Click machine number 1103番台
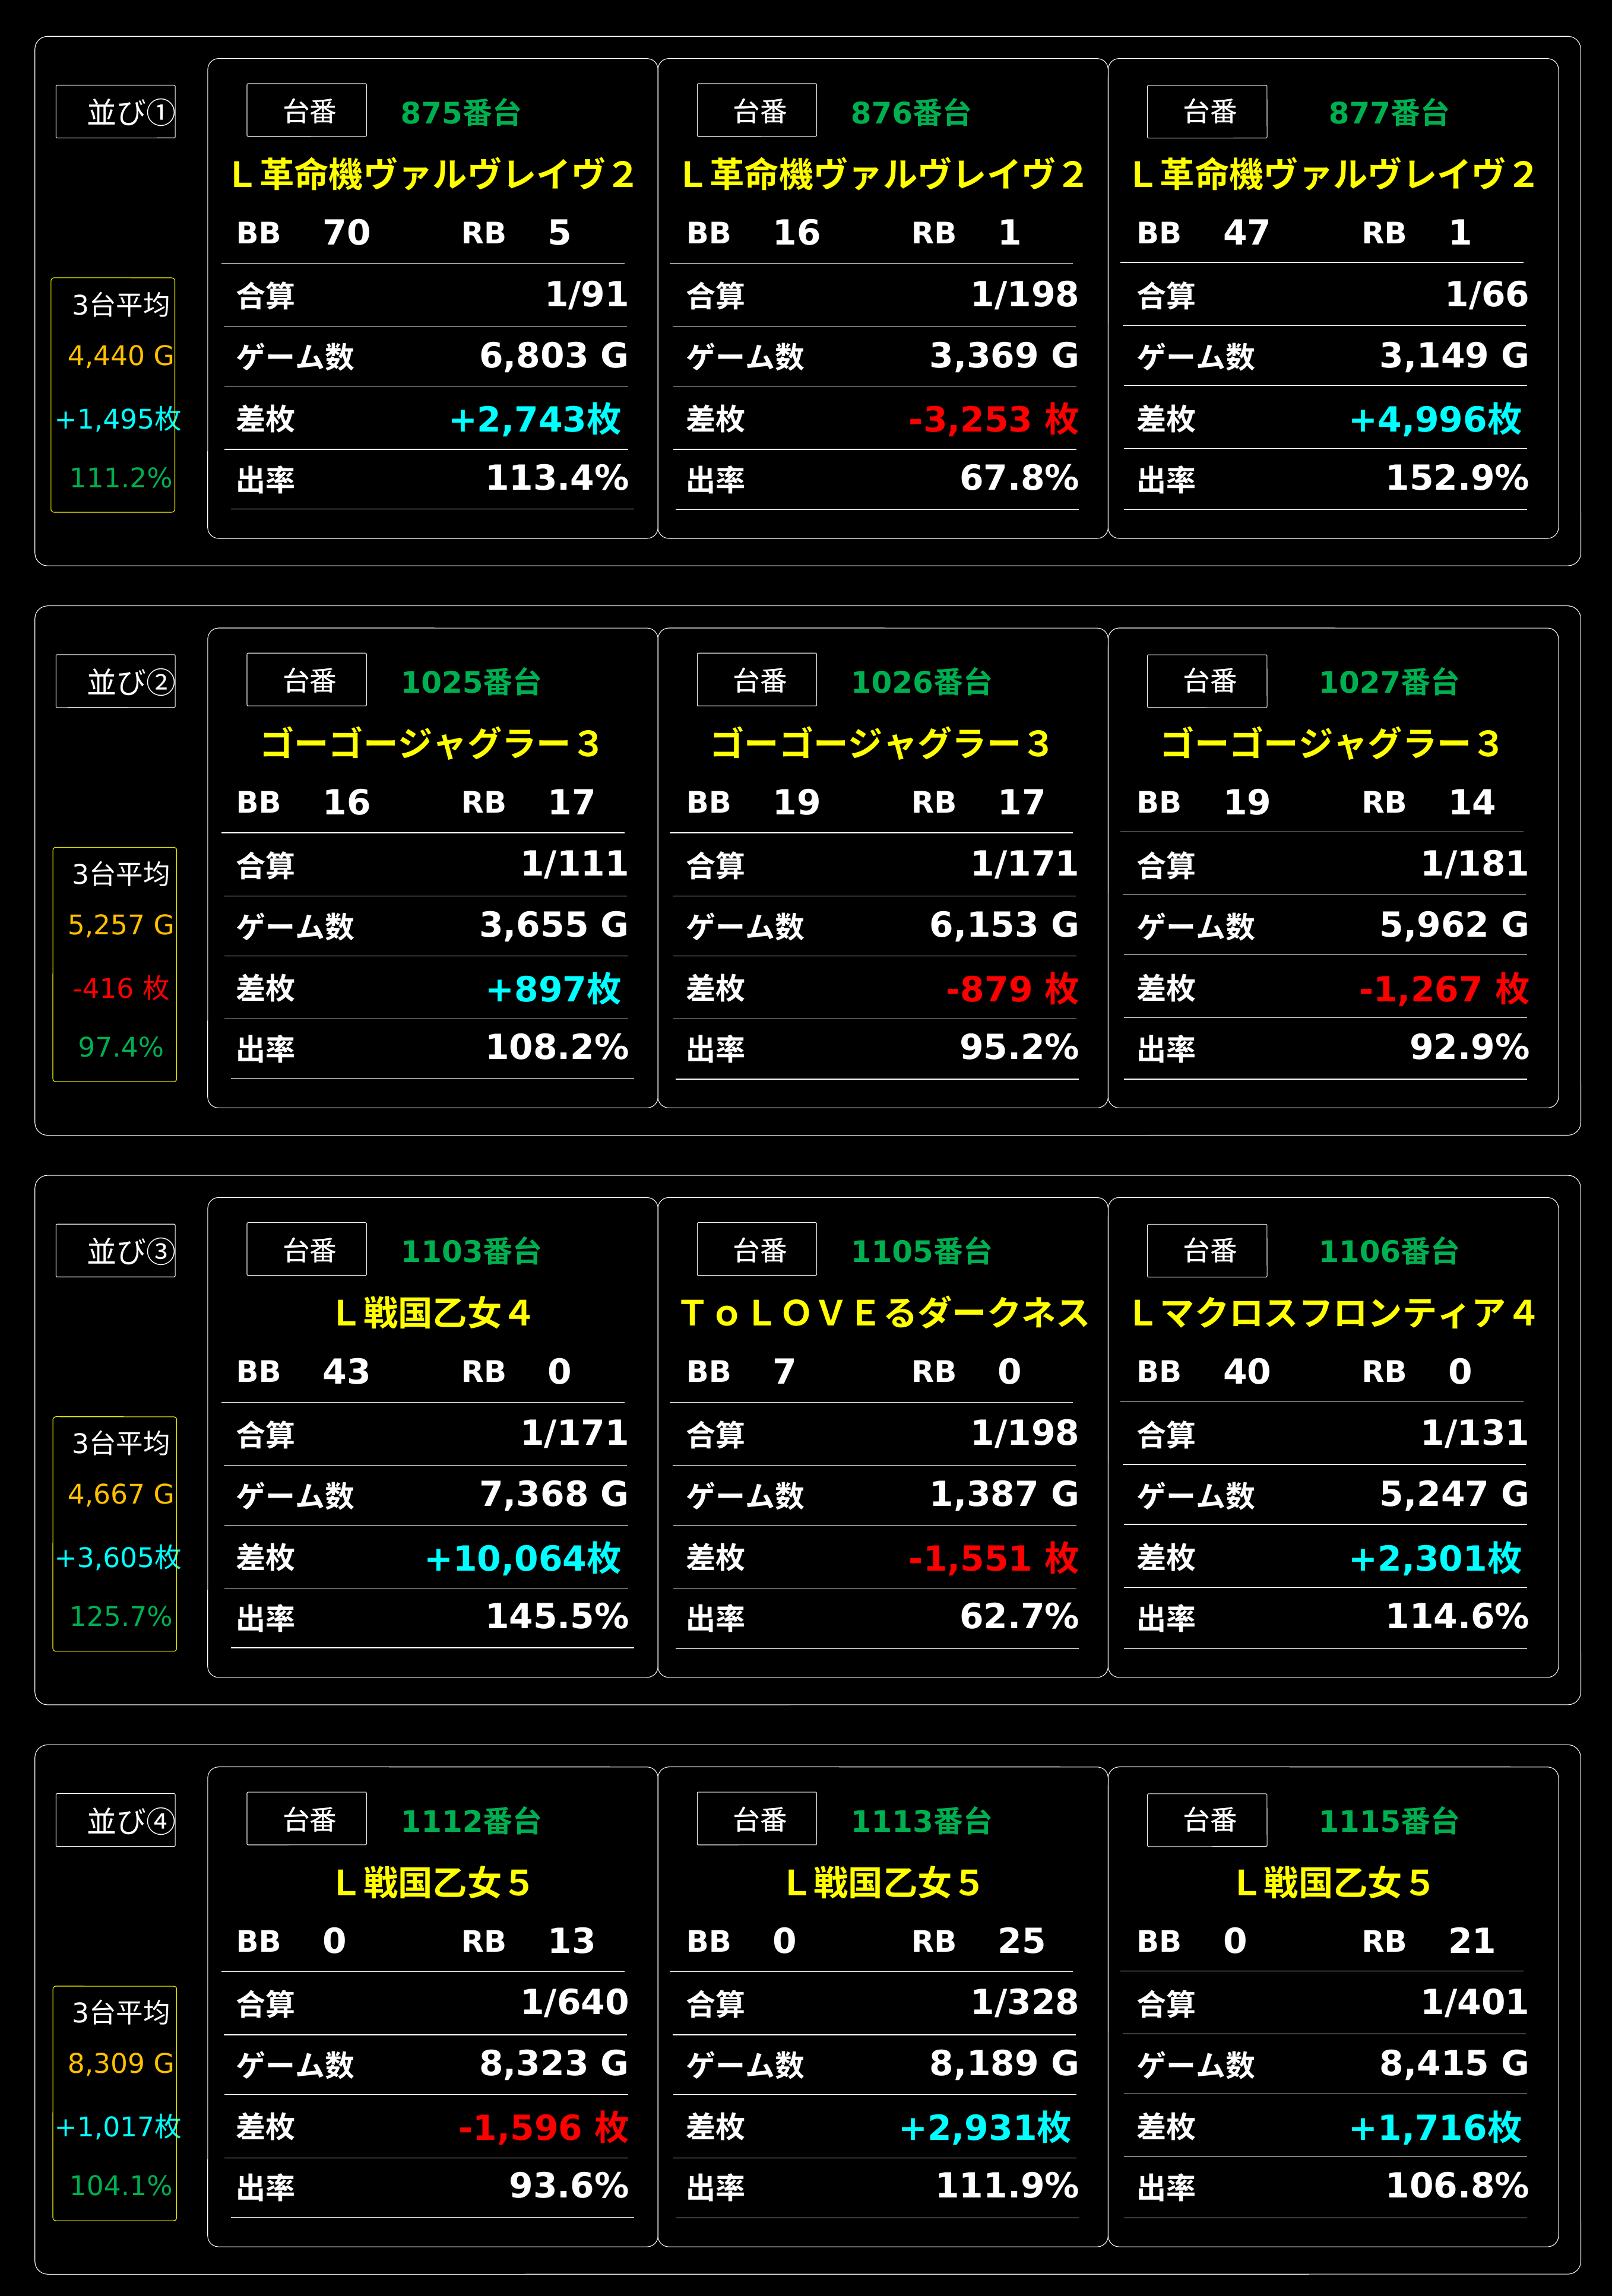 point(471,1251)
